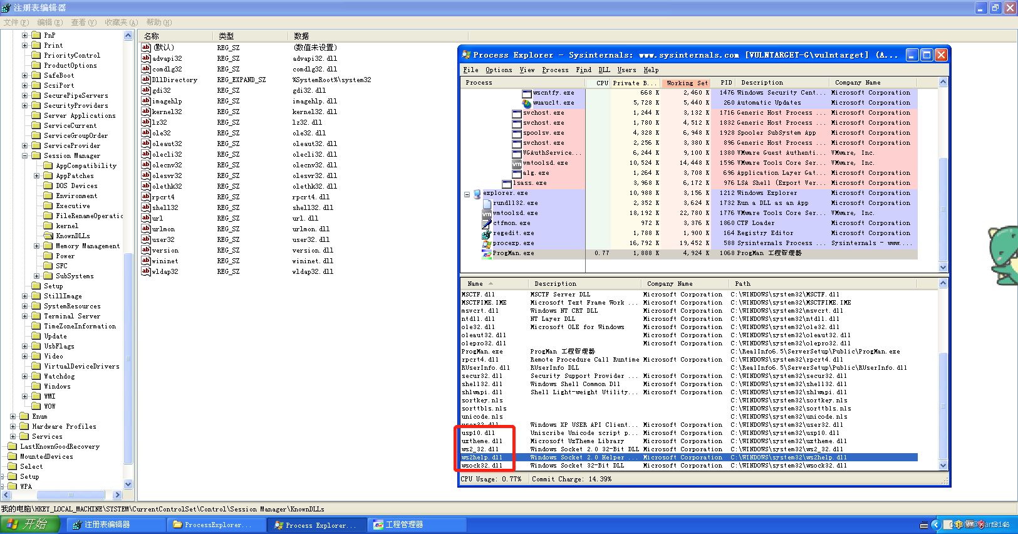This screenshot has width=1018, height=534.
Task: Open the Users menu in Process Explorer
Action: click(626, 70)
